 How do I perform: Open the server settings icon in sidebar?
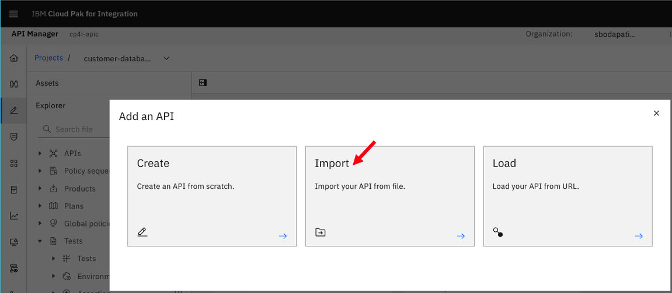13,269
